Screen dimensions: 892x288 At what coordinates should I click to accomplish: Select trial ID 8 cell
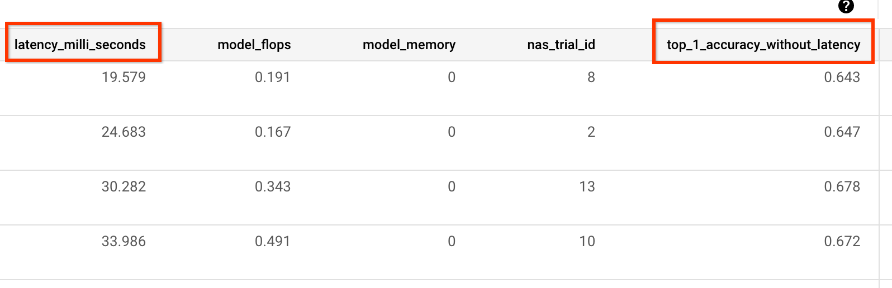(x=591, y=77)
